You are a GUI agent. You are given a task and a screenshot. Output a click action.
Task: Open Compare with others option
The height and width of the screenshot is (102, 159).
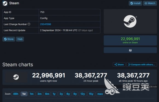[x=142, y=64]
